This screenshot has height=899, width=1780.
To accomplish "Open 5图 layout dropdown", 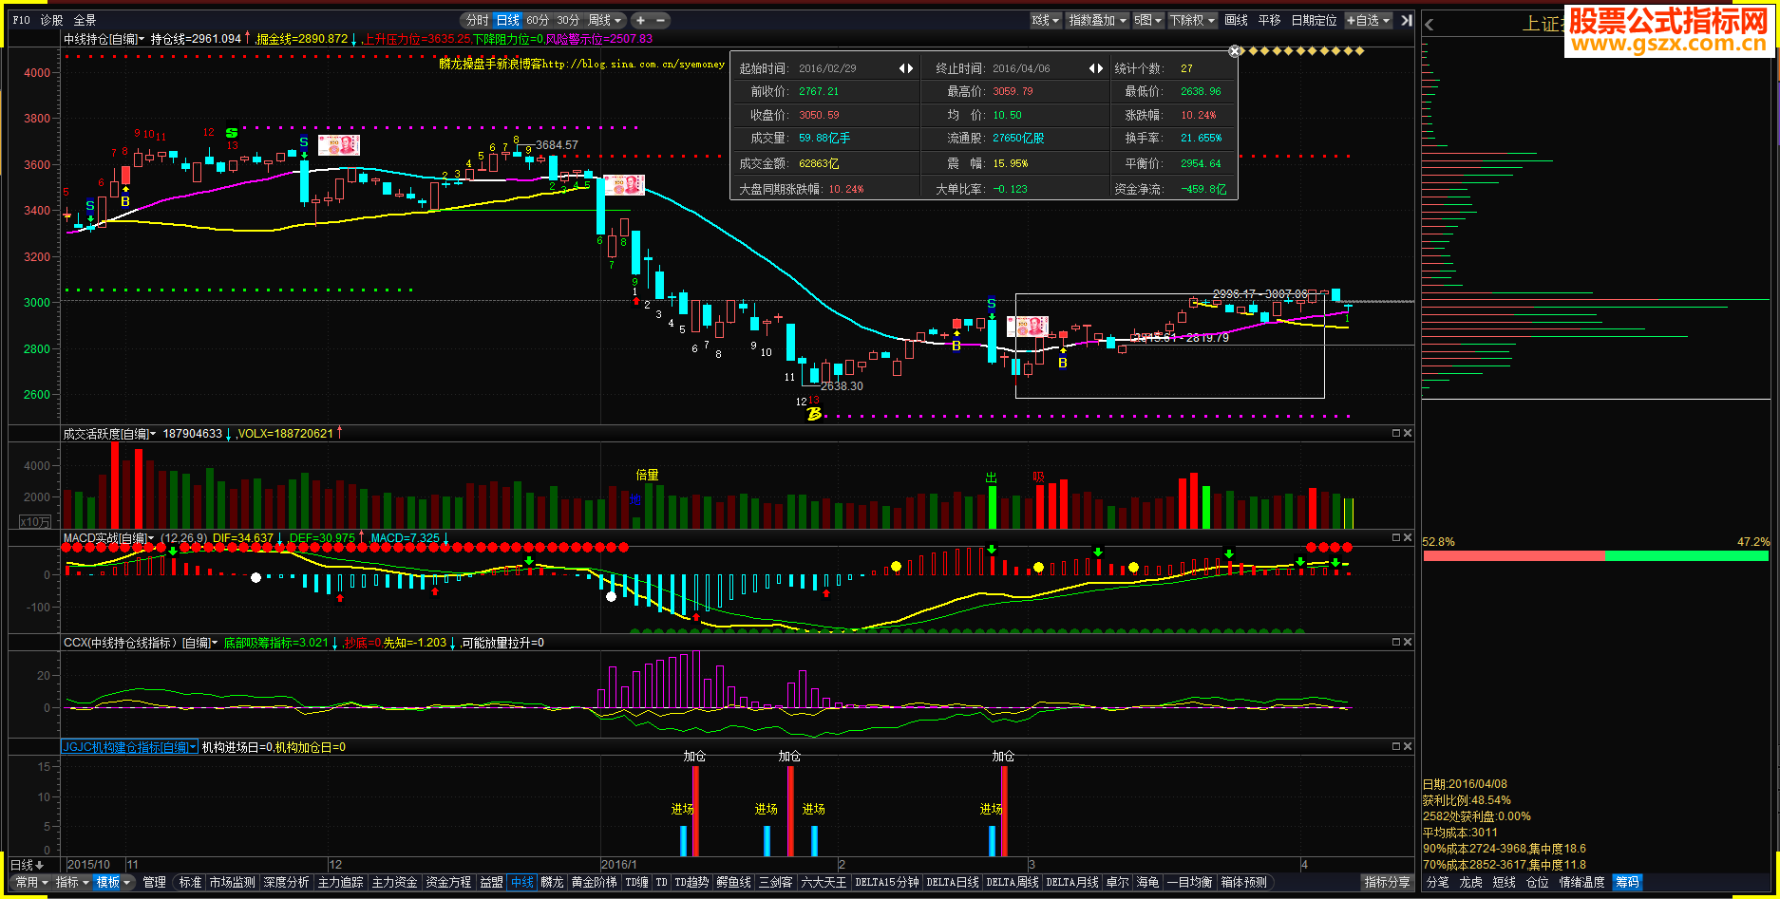I will pos(1148,20).
